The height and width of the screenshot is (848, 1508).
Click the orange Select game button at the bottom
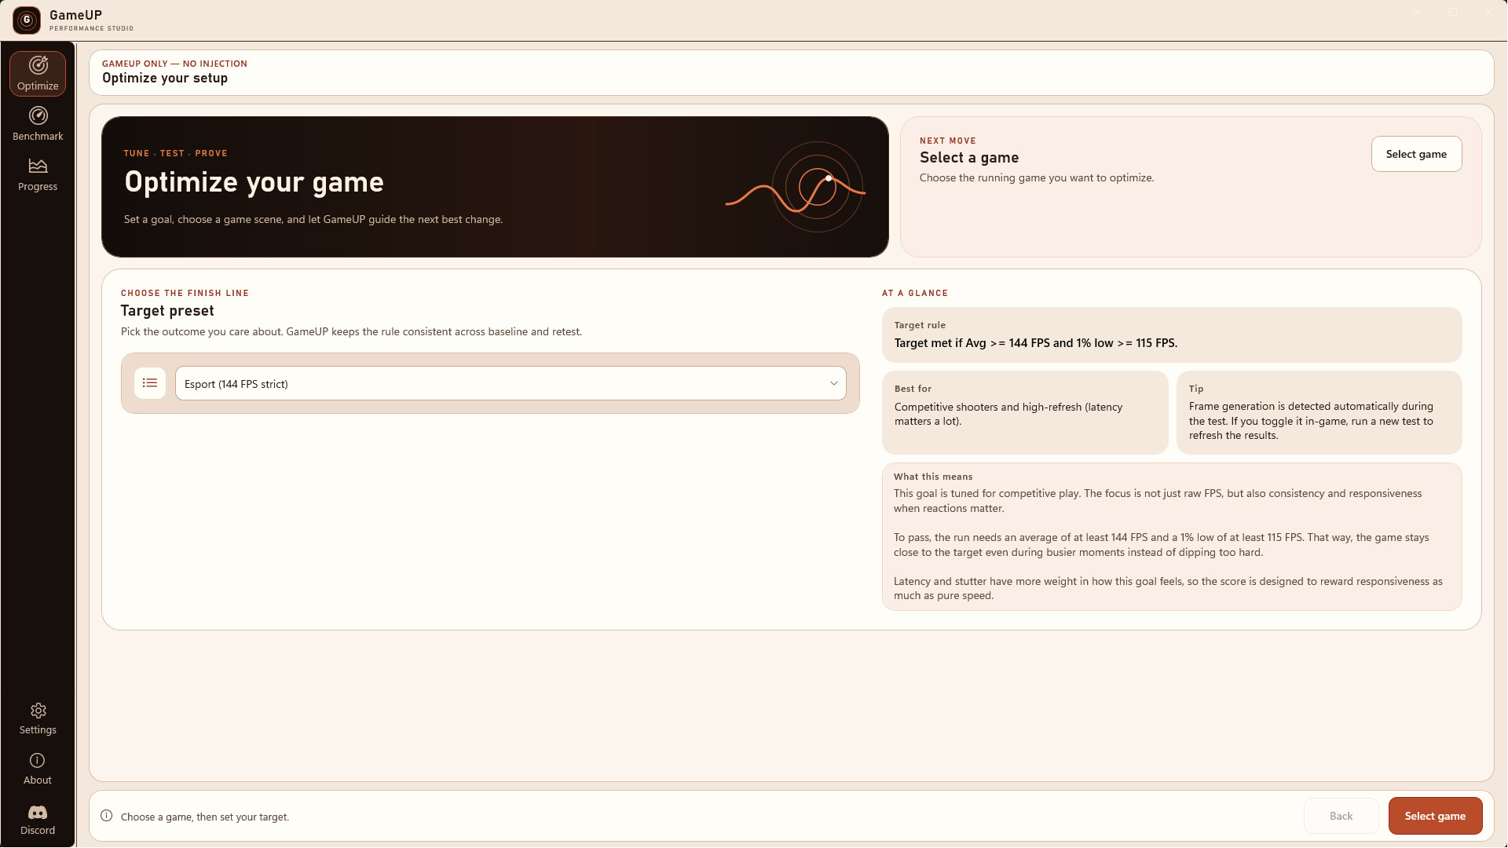click(x=1435, y=816)
